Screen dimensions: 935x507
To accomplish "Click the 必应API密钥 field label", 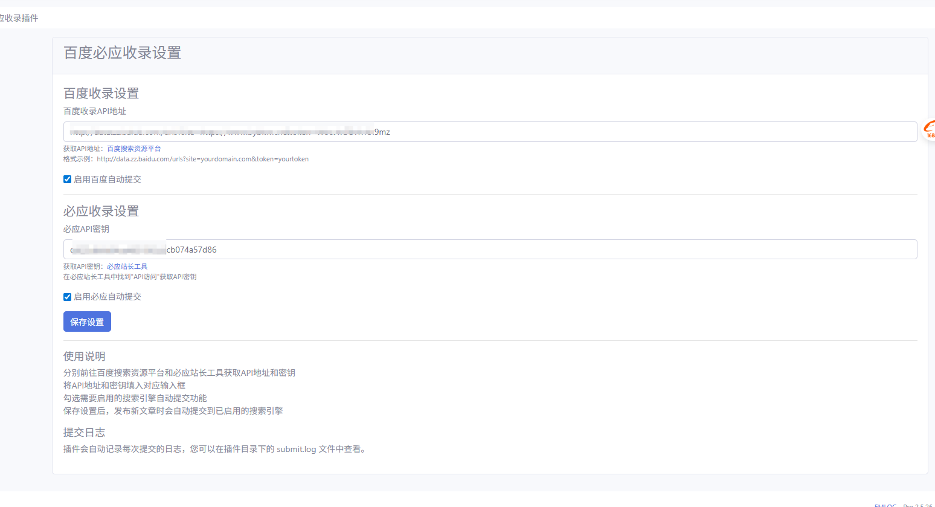I will tap(86, 229).
